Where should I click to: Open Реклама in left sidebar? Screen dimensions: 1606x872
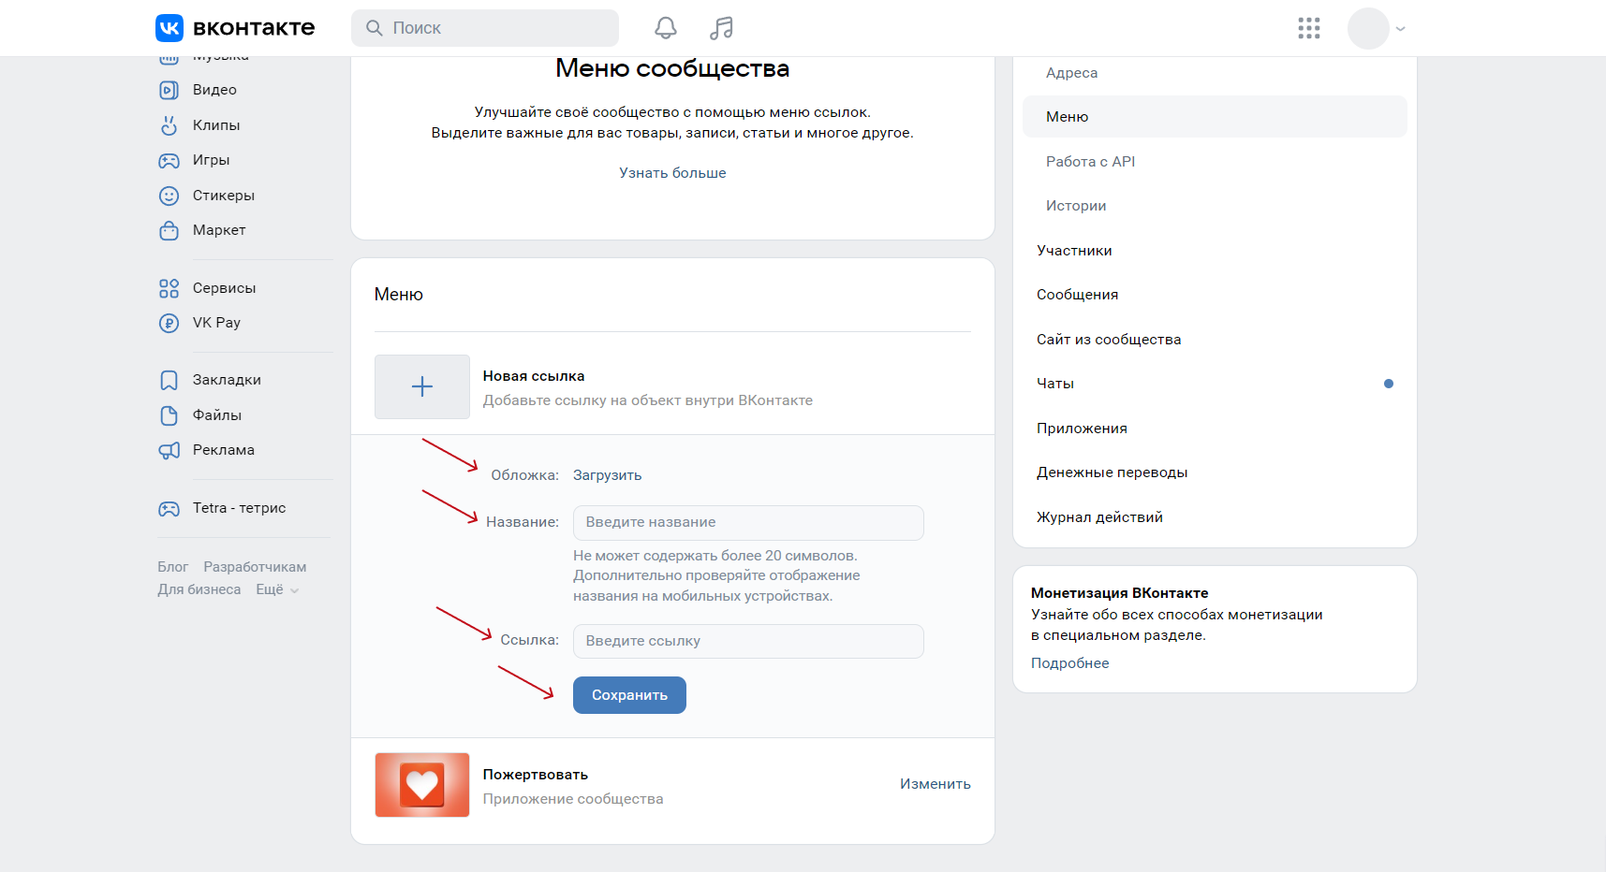point(224,450)
